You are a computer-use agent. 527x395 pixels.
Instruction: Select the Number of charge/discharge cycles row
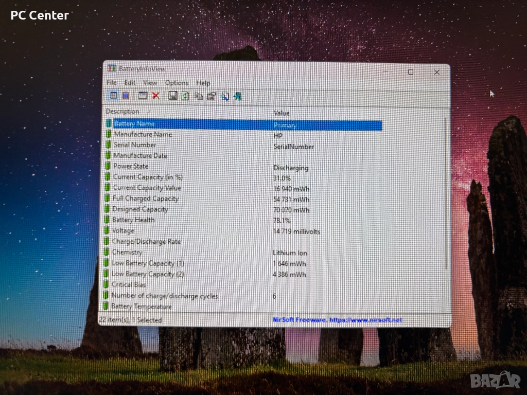point(165,296)
